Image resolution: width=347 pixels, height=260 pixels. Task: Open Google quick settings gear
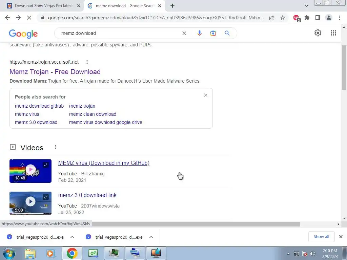(x=318, y=33)
